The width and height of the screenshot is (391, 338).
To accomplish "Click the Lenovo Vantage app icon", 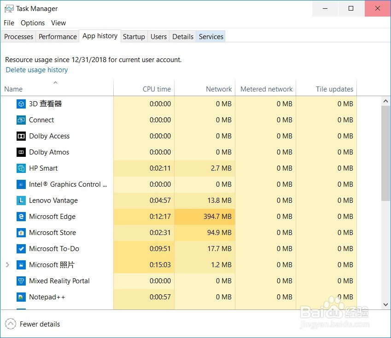I will tap(21, 201).
